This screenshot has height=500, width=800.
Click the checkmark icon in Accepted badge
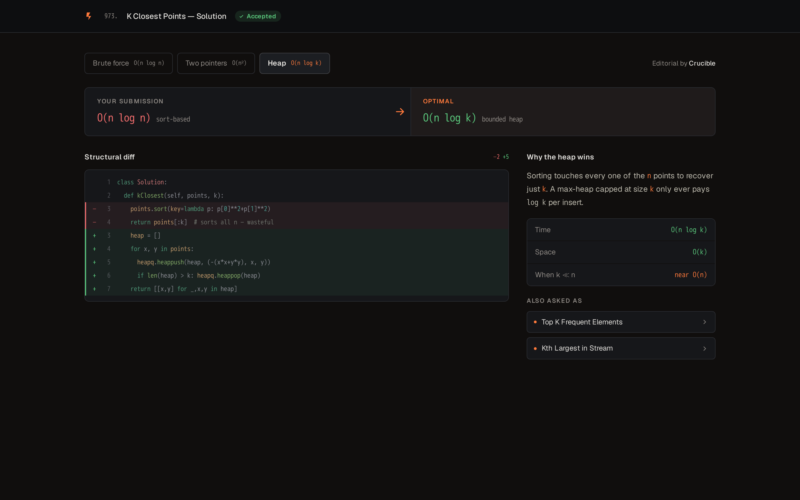(241, 16)
